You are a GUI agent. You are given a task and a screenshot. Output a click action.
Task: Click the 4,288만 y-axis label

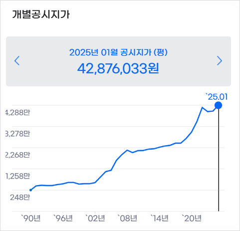point(18,113)
